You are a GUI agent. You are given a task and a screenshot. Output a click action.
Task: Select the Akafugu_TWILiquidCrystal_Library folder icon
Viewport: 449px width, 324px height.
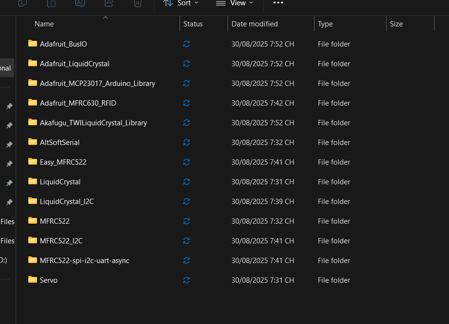point(33,122)
